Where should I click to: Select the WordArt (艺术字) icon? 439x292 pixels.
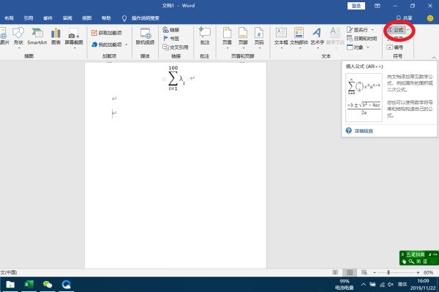click(x=317, y=36)
